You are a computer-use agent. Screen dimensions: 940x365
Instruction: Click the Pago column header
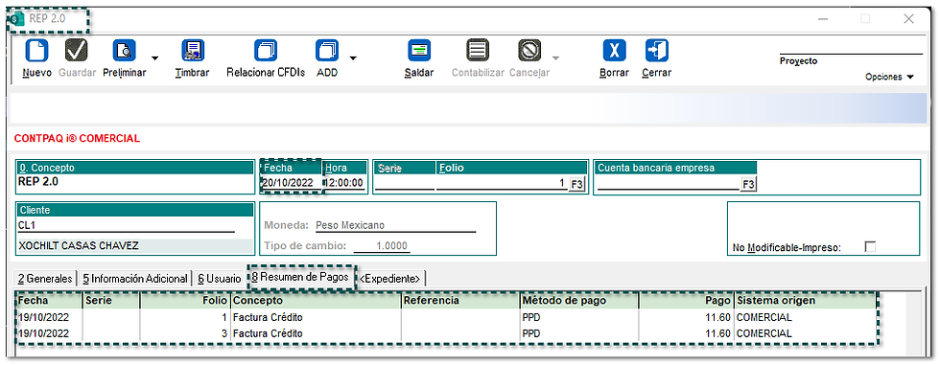(687, 301)
